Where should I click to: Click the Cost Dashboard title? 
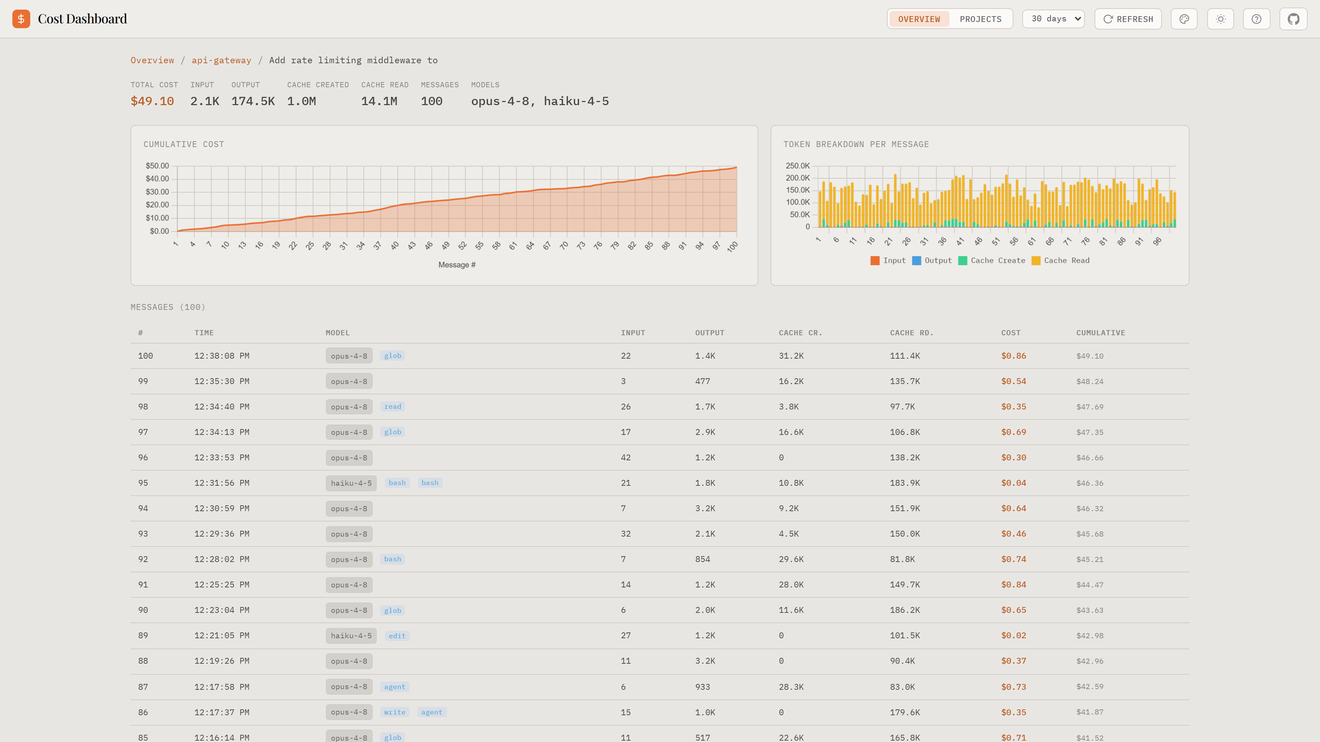82,19
